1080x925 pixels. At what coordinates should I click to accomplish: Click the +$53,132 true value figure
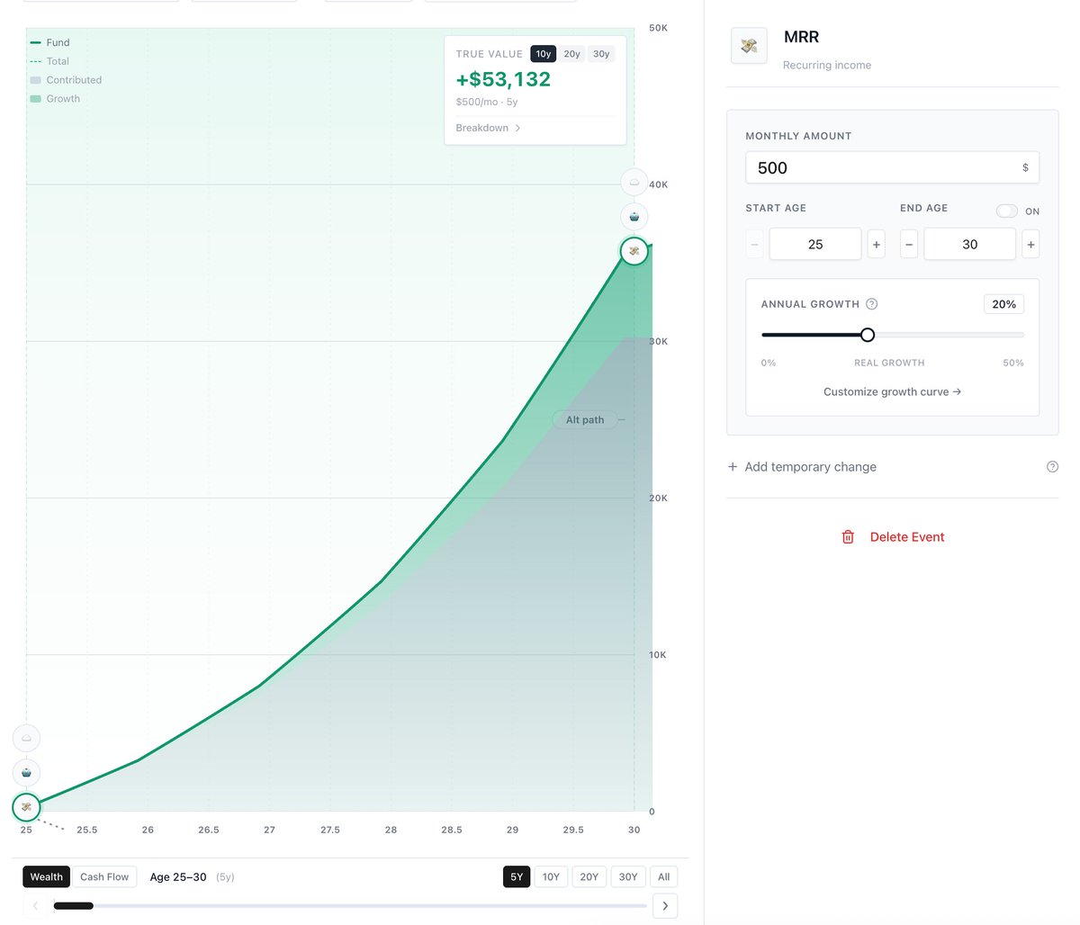(503, 79)
